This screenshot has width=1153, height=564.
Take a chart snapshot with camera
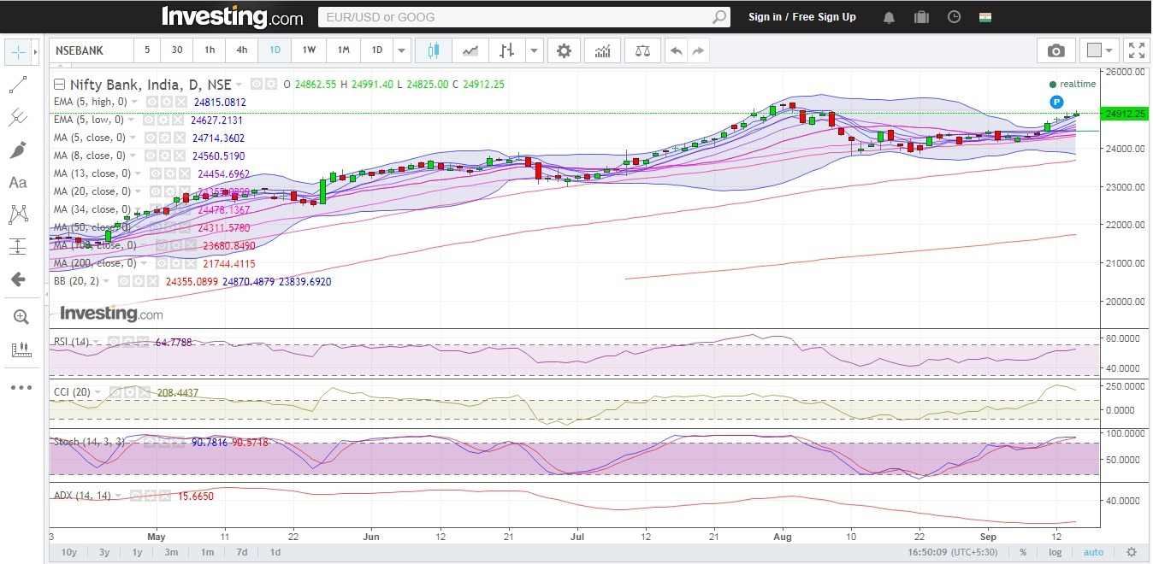coord(1056,50)
